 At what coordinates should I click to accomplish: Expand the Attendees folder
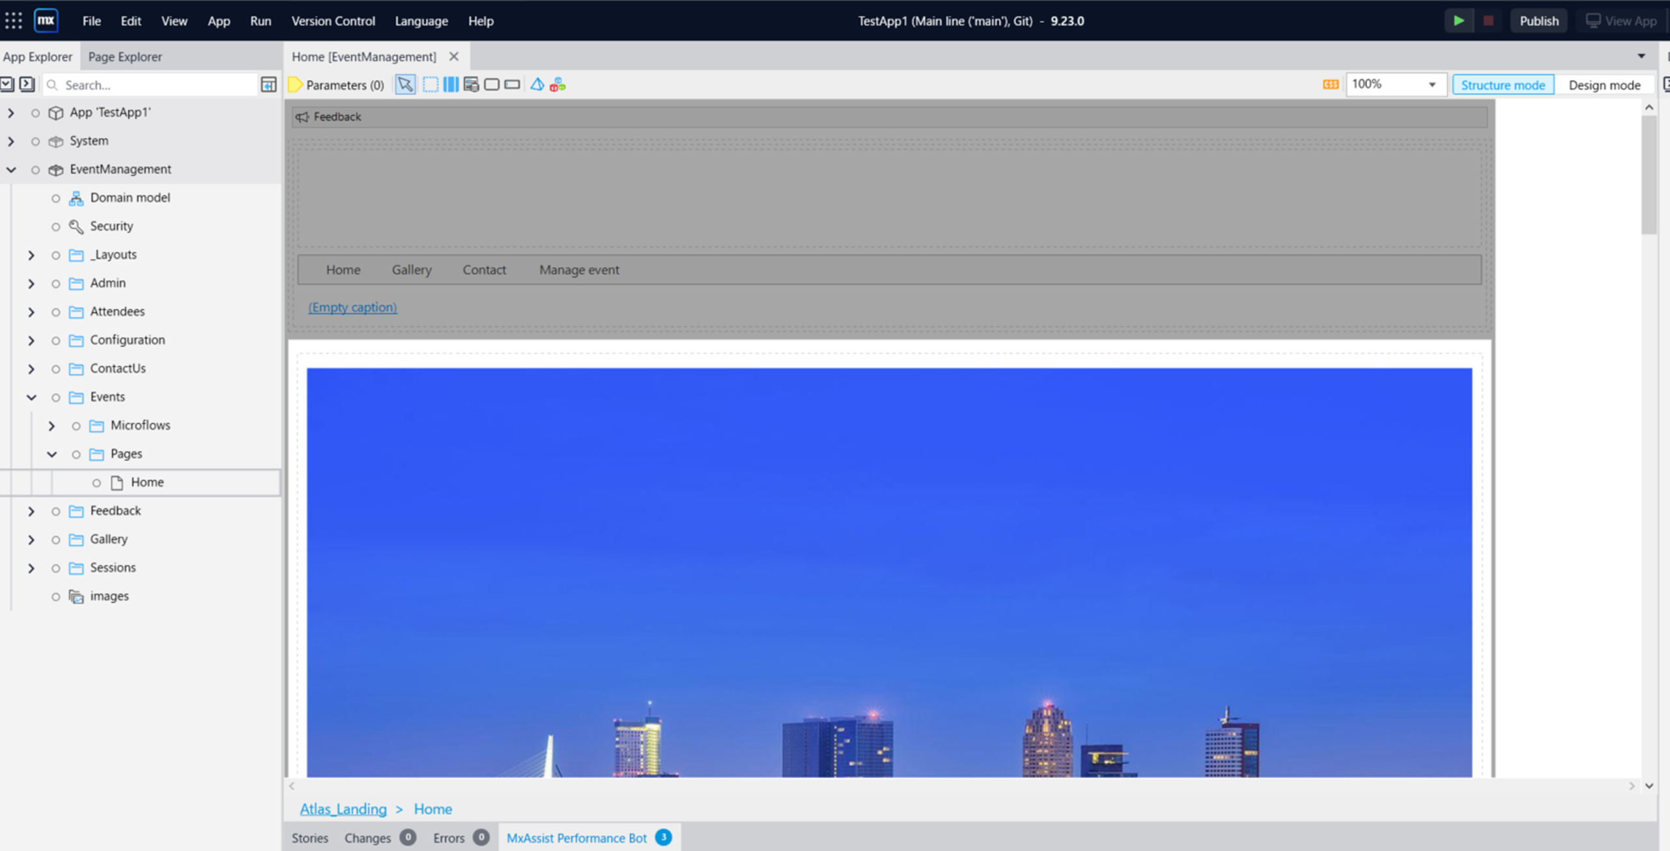pyautogui.click(x=31, y=312)
